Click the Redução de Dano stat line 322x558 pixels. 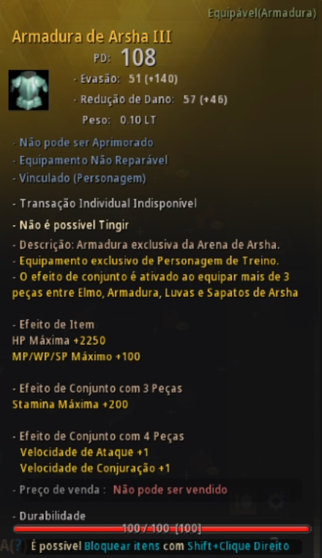(151, 99)
